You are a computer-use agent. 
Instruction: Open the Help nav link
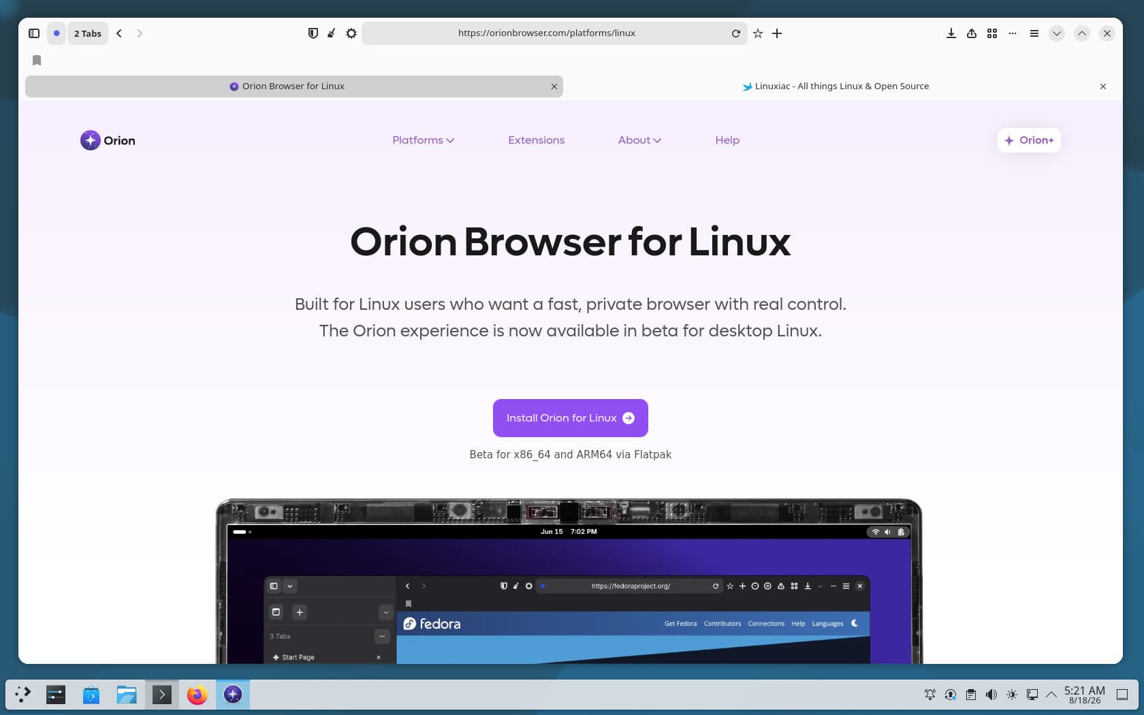(x=727, y=140)
